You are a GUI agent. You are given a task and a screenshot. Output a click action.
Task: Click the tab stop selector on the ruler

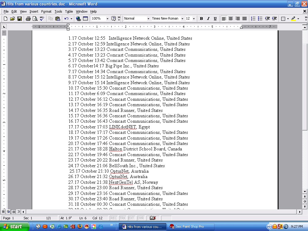[4, 26]
